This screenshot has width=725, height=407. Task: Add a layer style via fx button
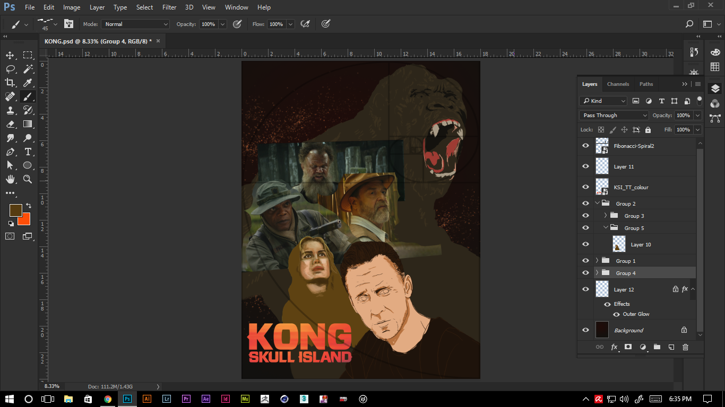[x=614, y=347]
